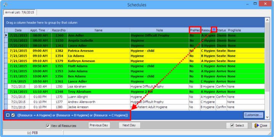Click the Note column header
Image resolution: width=274 pixels, height=137 pixels.
click(160, 30)
